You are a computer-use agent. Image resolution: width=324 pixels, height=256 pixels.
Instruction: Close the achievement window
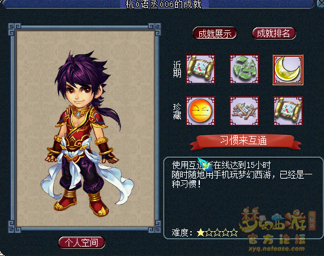tap(320, 3)
